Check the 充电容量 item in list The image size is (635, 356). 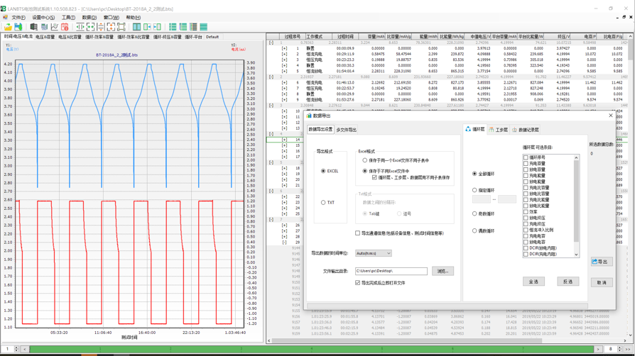pos(526,164)
